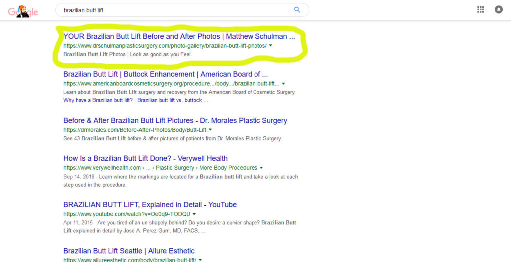Click the drmorales.com/Before-After-Photos URL text
Image resolution: width=511 pixels, height=262 pixels.
pos(135,130)
